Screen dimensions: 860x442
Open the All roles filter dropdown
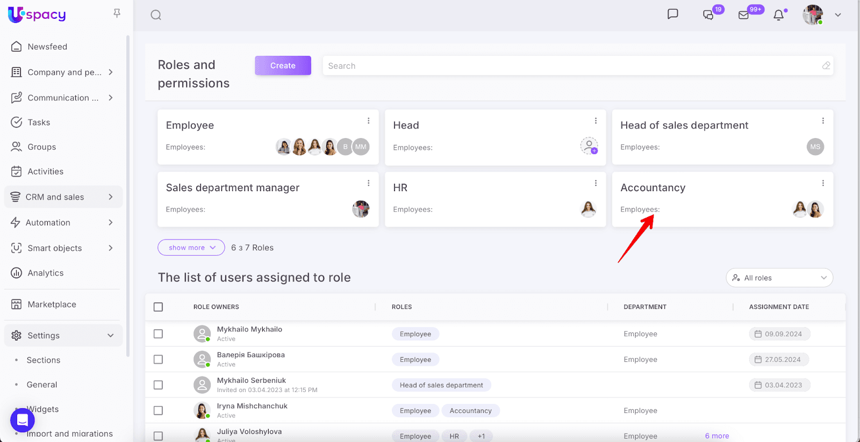point(779,278)
